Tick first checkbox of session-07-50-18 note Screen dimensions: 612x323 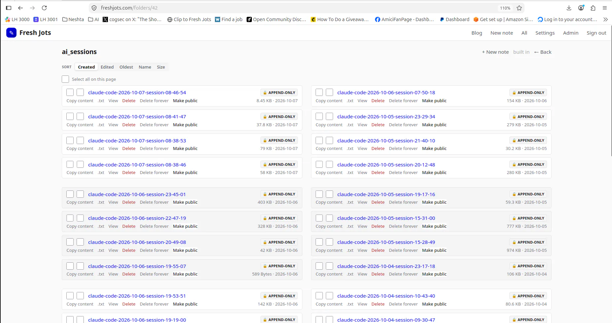pos(319,93)
